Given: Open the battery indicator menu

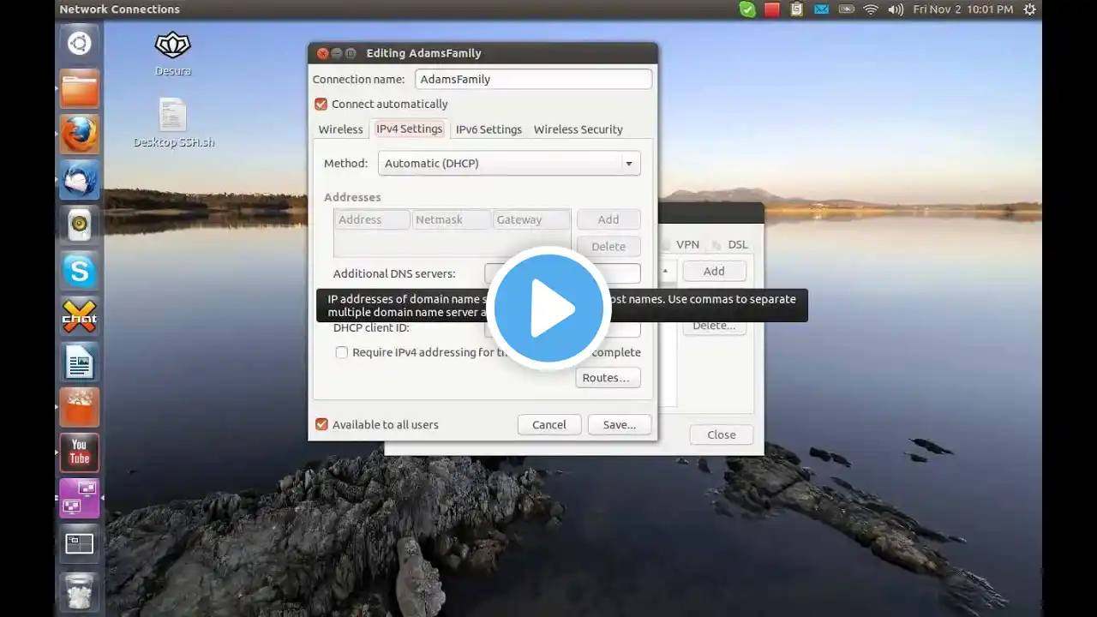Looking at the screenshot, I should 846,9.
